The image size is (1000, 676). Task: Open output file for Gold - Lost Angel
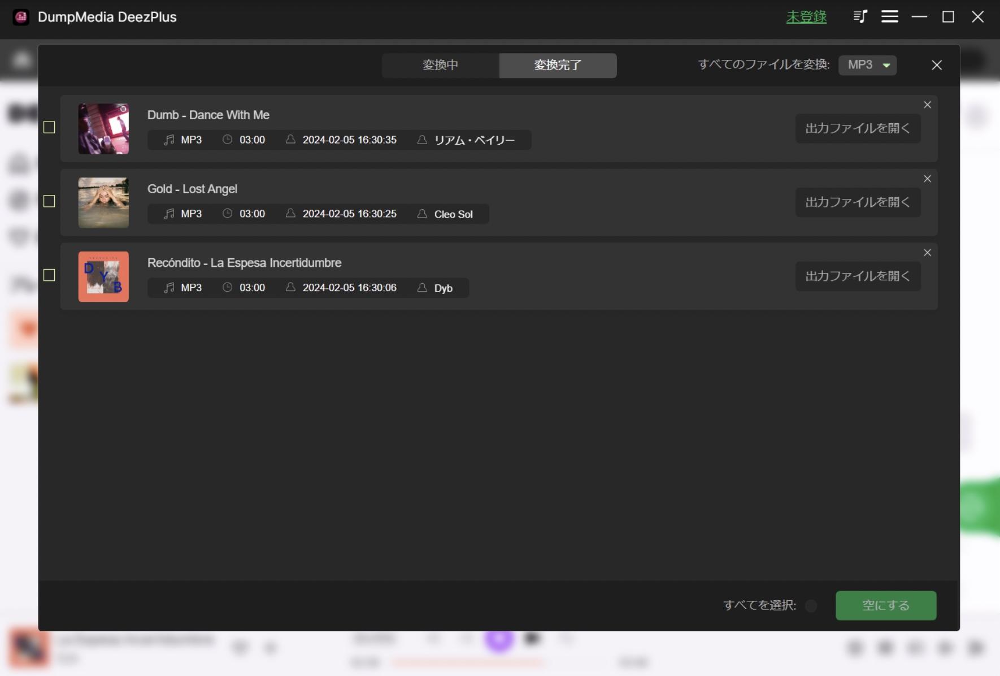(x=858, y=202)
